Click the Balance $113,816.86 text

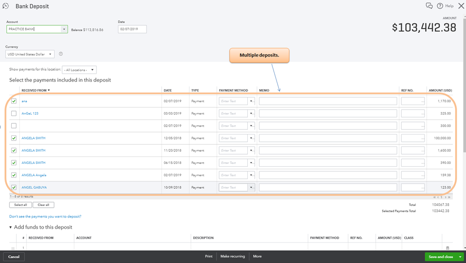tap(87, 30)
